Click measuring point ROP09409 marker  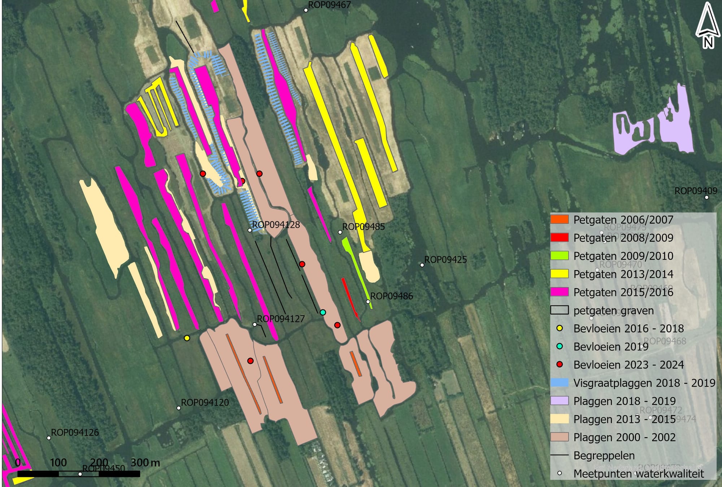pos(706,197)
